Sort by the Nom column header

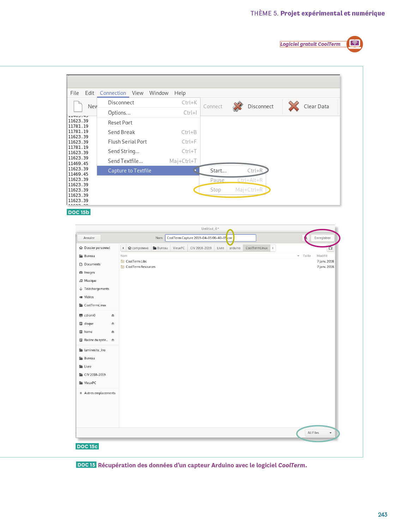point(124,256)
